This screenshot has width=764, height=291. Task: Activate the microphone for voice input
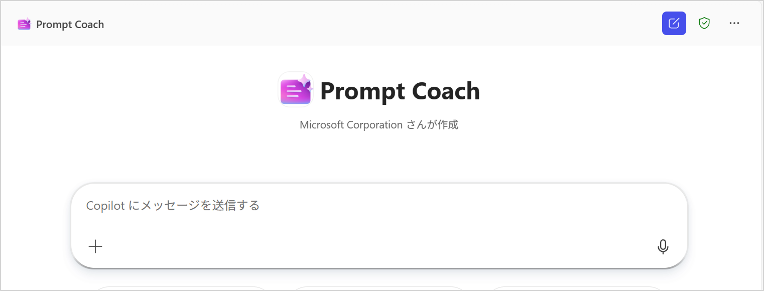[663, 246]
